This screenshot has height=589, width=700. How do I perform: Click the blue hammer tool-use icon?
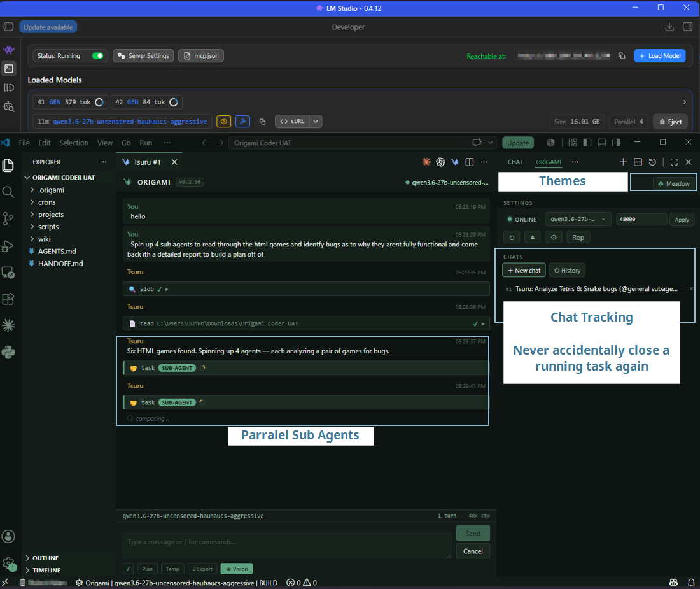point(242,122)
